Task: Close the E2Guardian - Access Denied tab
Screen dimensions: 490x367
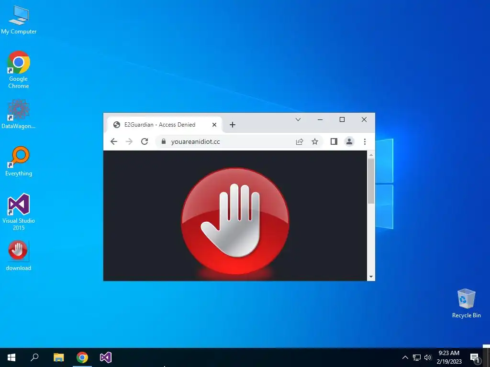Action: click(214, 125)
